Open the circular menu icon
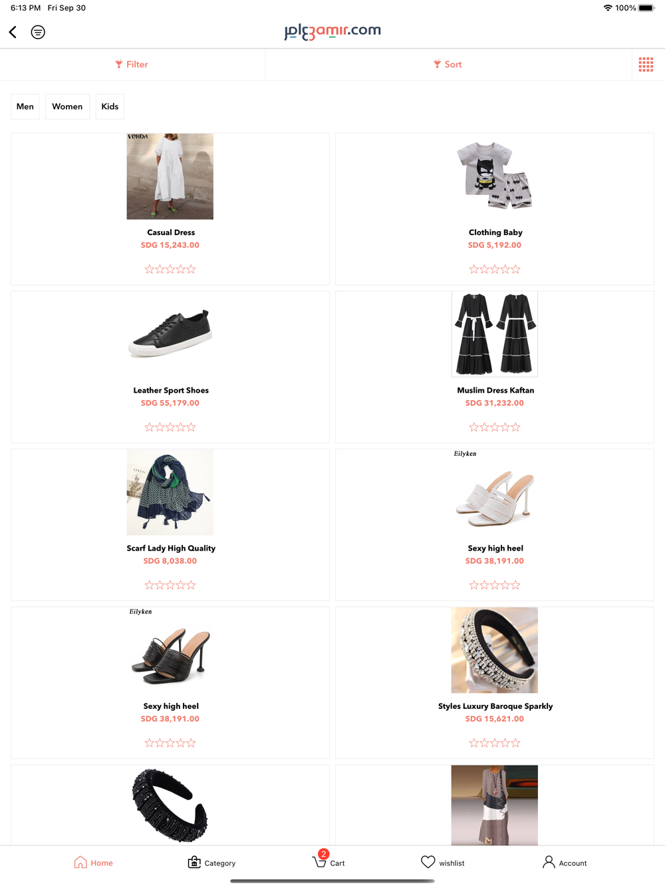The image size is (665, 888). tap(38, 32)
